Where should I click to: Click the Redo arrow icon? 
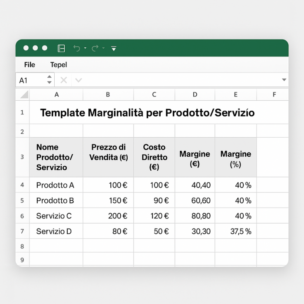click(x=95, y=48)
